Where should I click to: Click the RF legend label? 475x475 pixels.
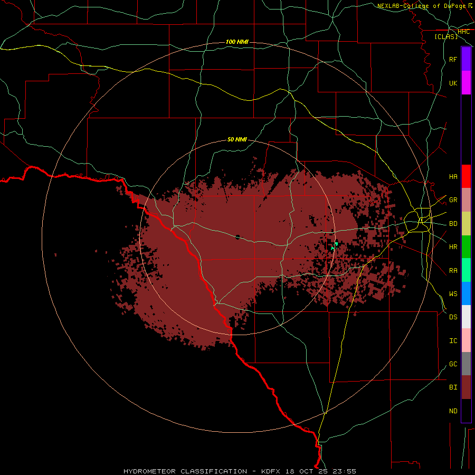pos(453,59)
